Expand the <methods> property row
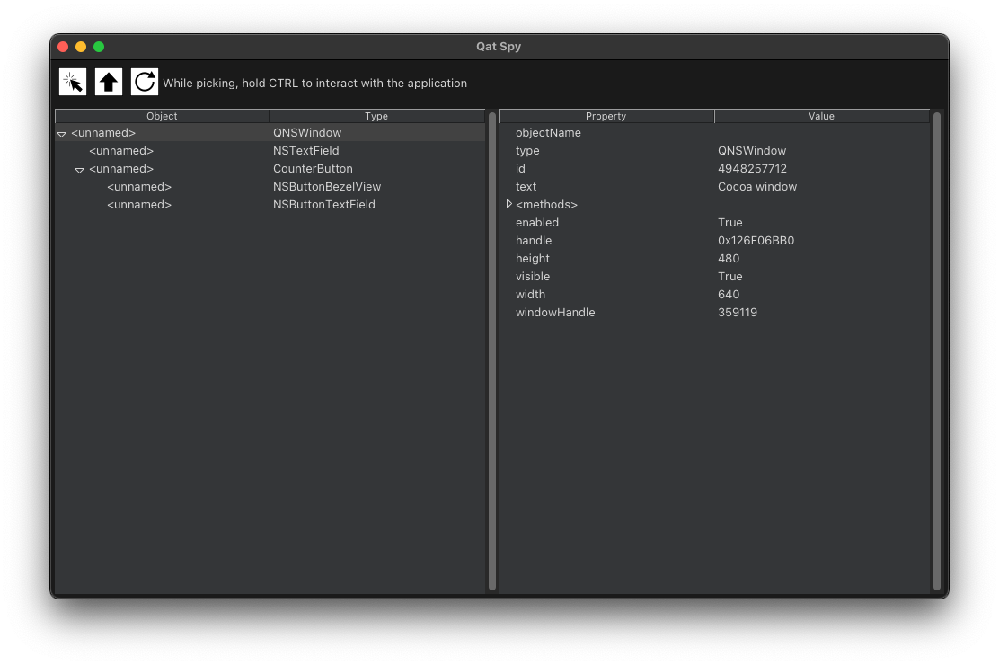Image resolution: width=999 pixels, height=665 pixels. tap(509, 204)
